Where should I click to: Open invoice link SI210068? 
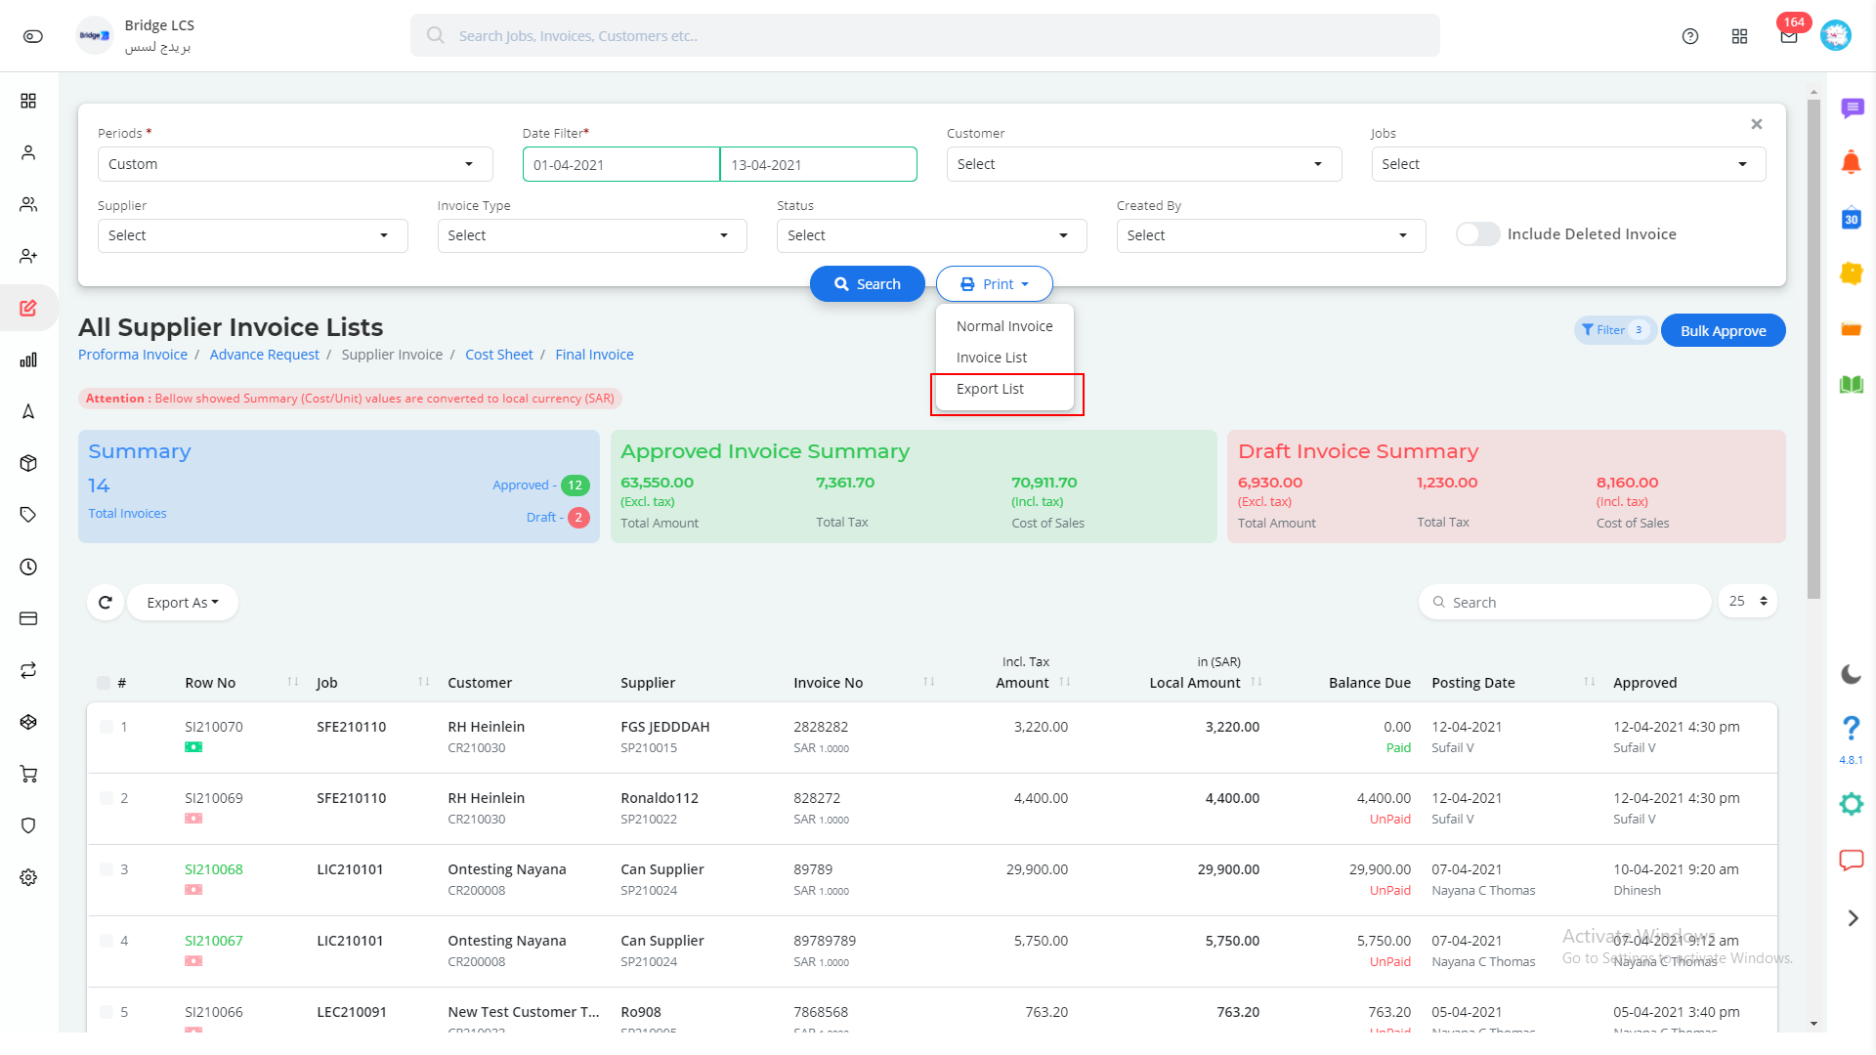click(214, 869)
